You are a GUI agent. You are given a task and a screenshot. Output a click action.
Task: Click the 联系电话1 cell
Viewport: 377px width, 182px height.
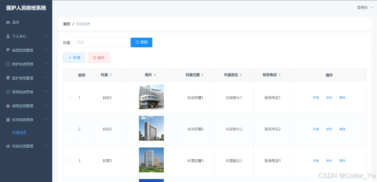tap(272, 98)
